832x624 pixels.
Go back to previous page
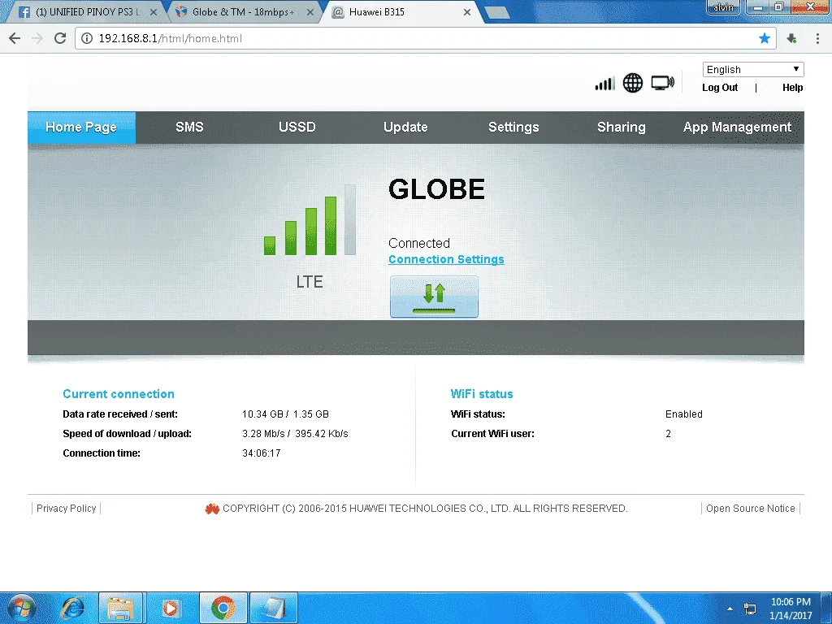[15, 38]
